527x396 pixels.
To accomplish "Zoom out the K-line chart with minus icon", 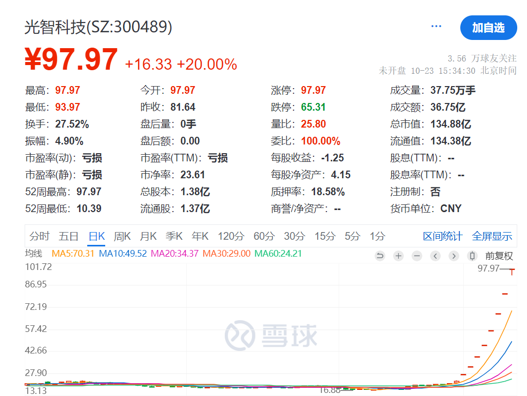I will click(417, 256).
